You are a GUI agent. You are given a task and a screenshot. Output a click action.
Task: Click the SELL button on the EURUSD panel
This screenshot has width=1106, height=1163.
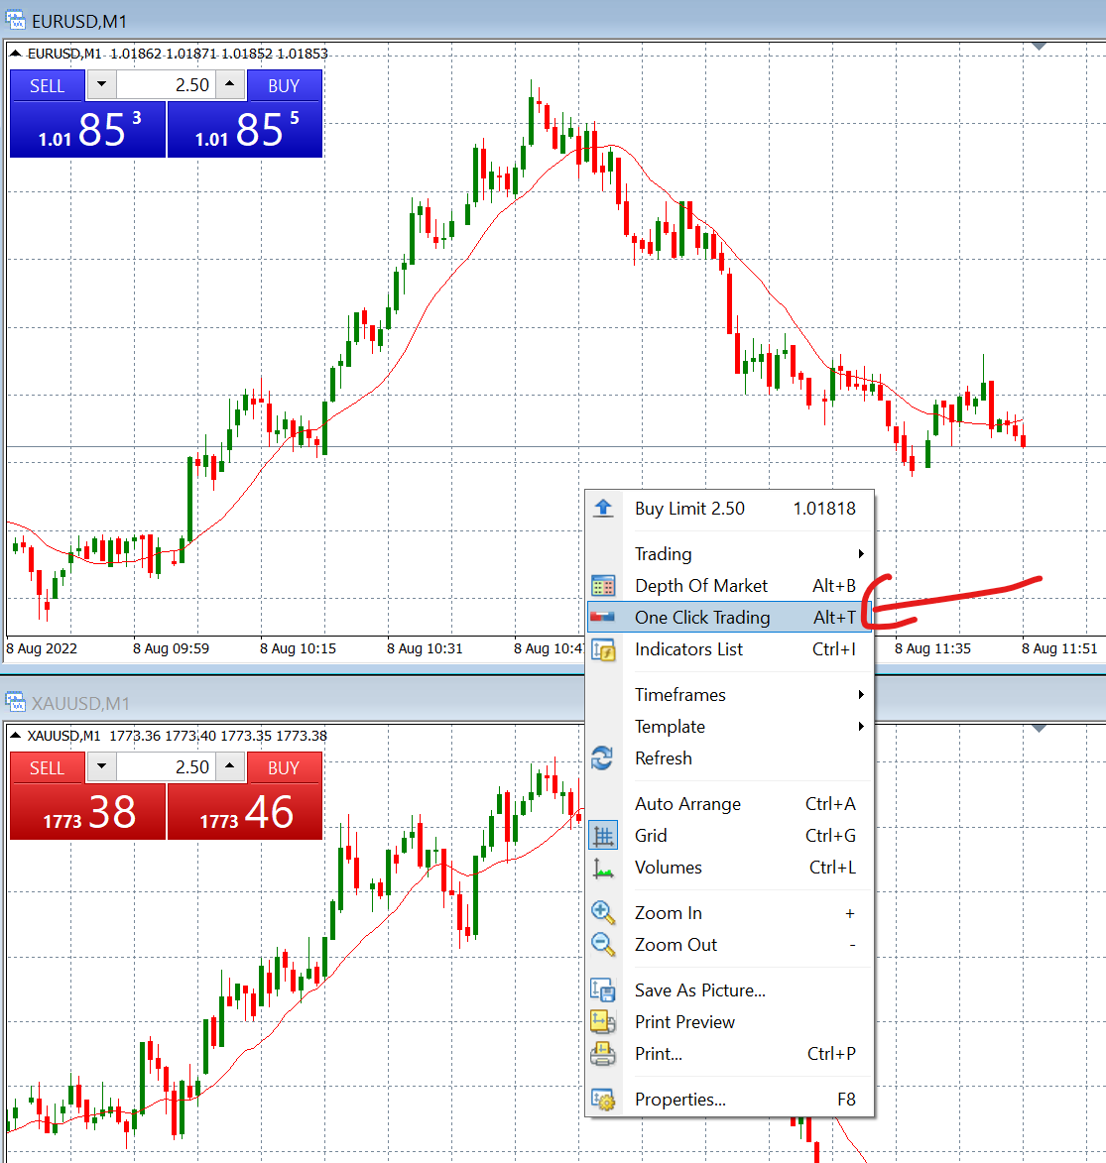[x=47, y=85]
